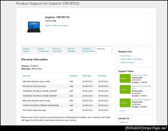This screenshot has width=168, height=131.
Task: Click the Service Tag label
Action: click(x=51, y=21)
